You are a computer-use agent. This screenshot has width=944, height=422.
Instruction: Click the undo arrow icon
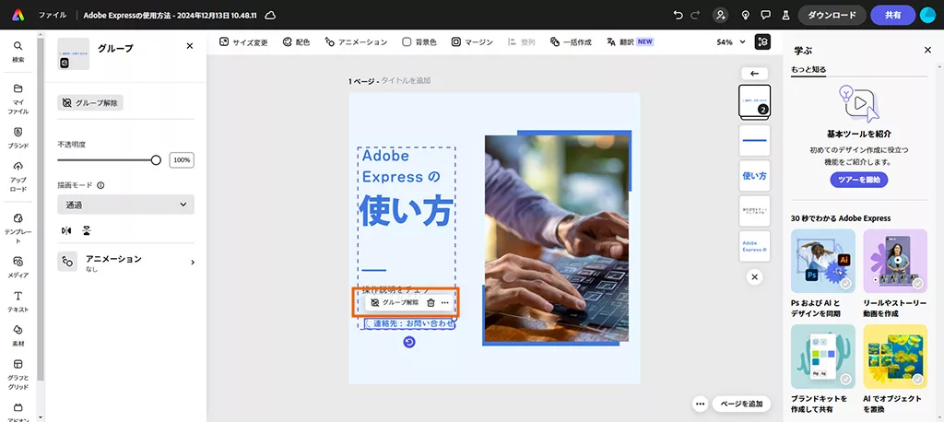679,15
